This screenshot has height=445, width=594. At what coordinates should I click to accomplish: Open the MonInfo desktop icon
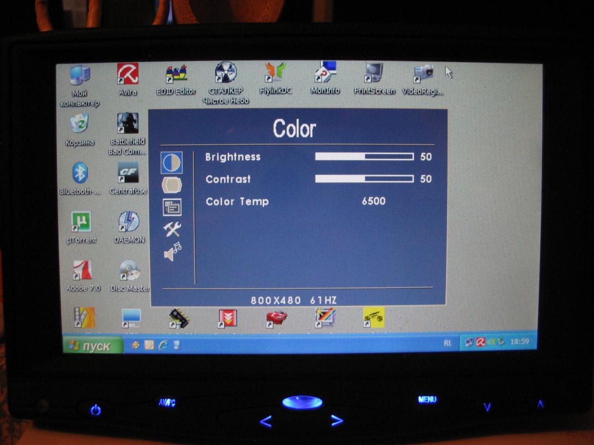coord(325,73)
